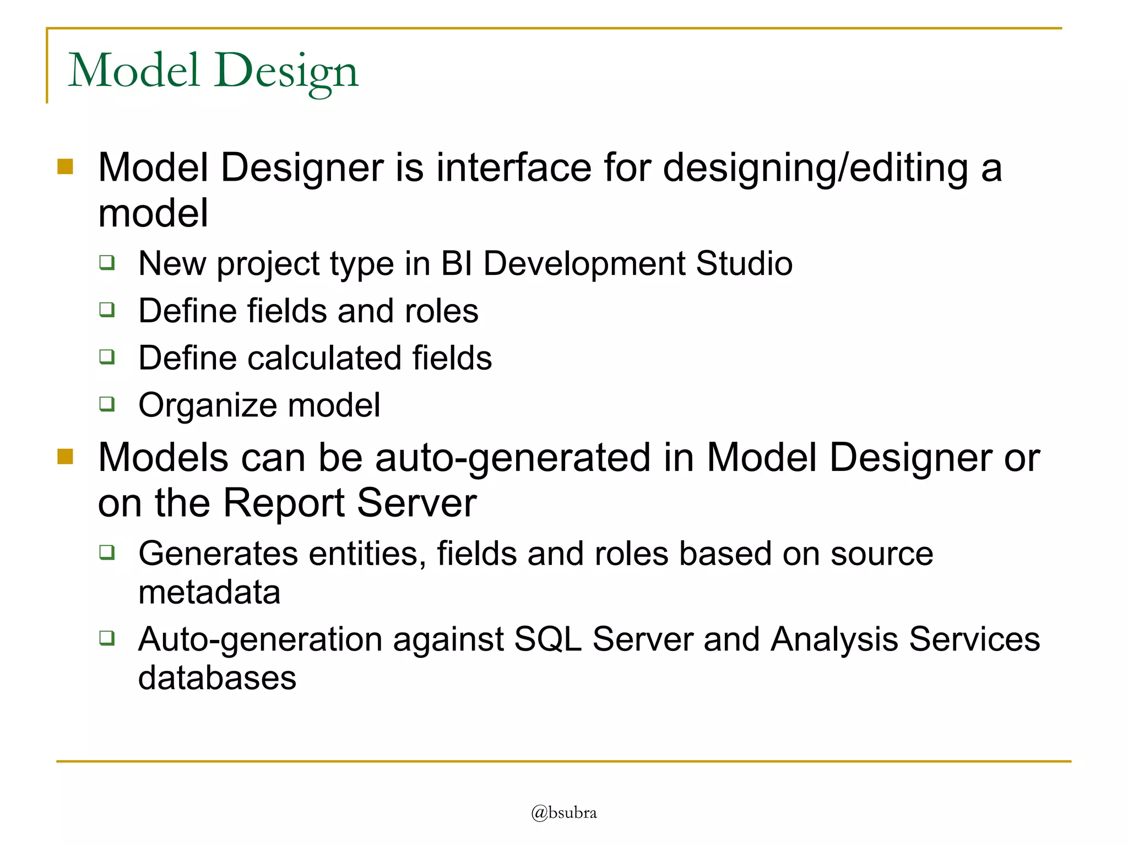
Task: Select 'New project type in BI Development Studio'
Action: [465, 264]
